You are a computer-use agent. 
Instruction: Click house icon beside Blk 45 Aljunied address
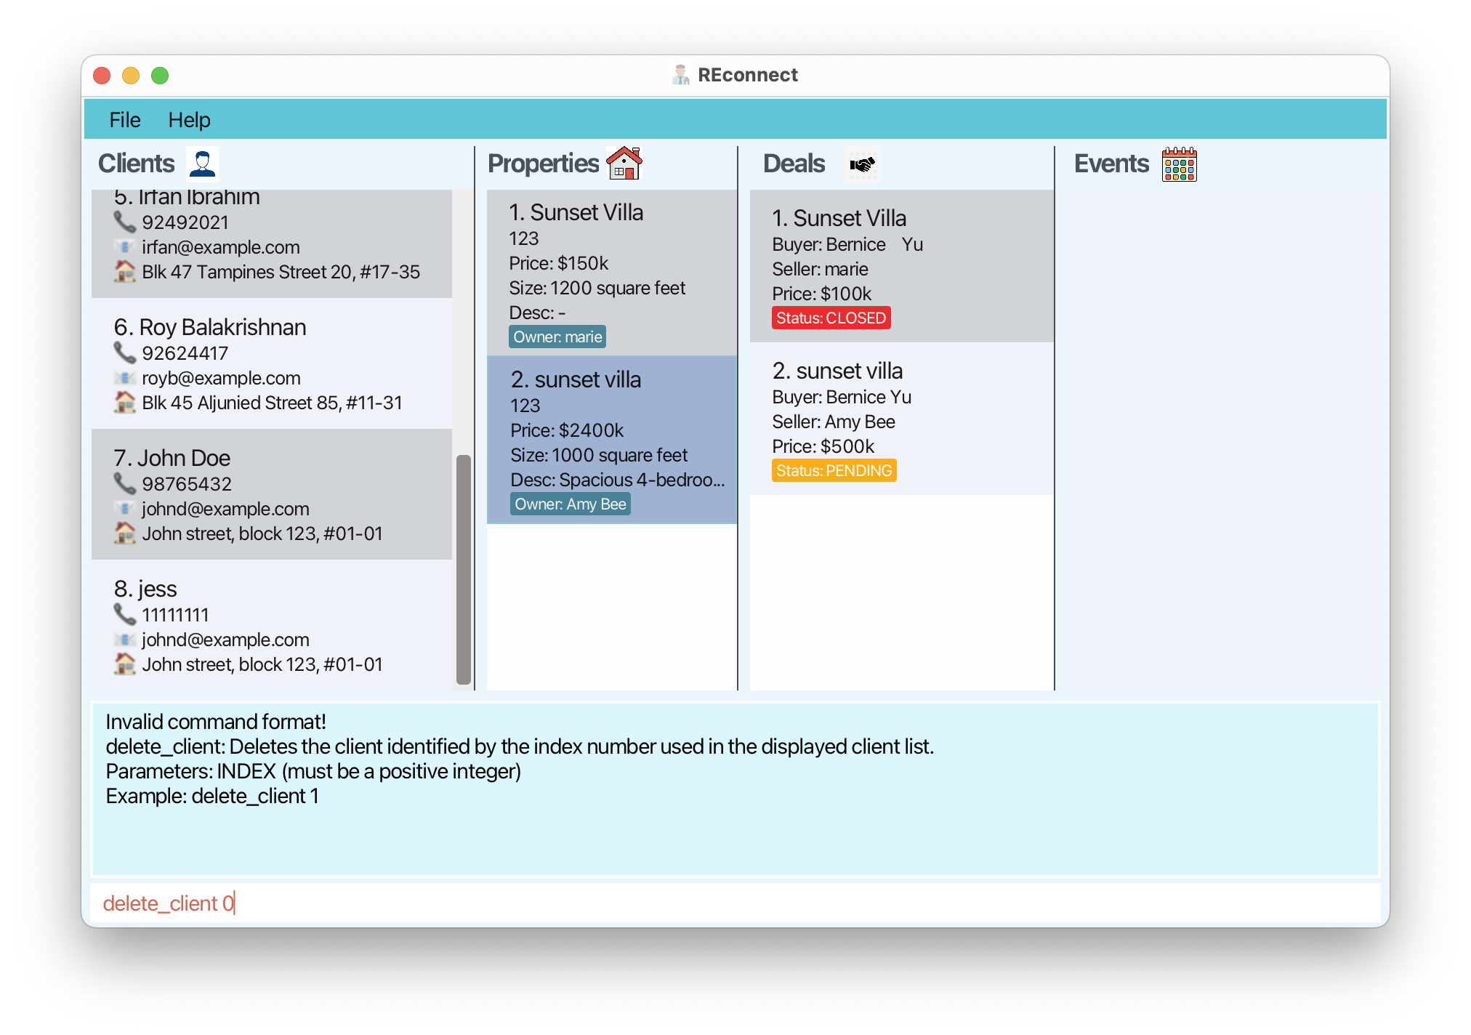(125, 403)
